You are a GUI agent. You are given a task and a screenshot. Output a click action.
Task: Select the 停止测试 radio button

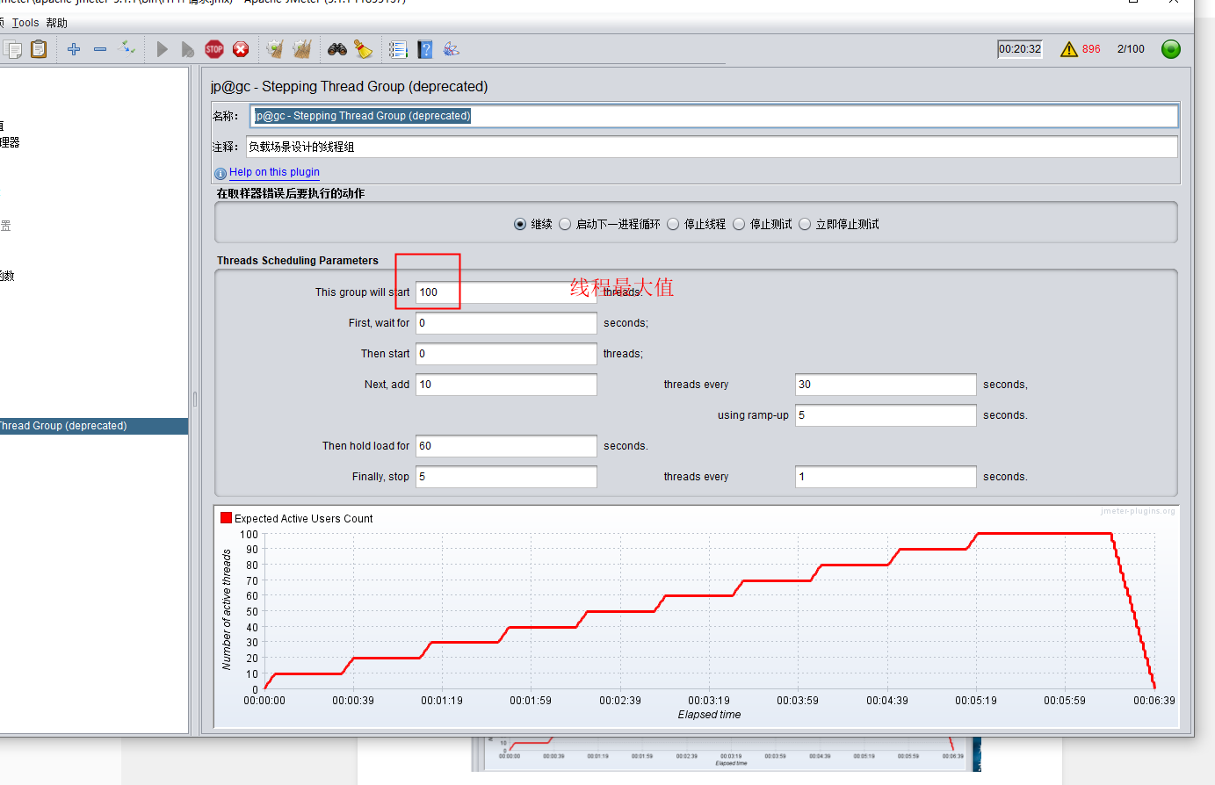[x=739, y=224]
